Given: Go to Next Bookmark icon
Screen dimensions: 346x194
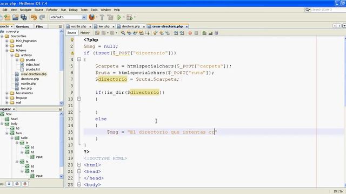Looking at the screenshot, I should coord(162,33).
